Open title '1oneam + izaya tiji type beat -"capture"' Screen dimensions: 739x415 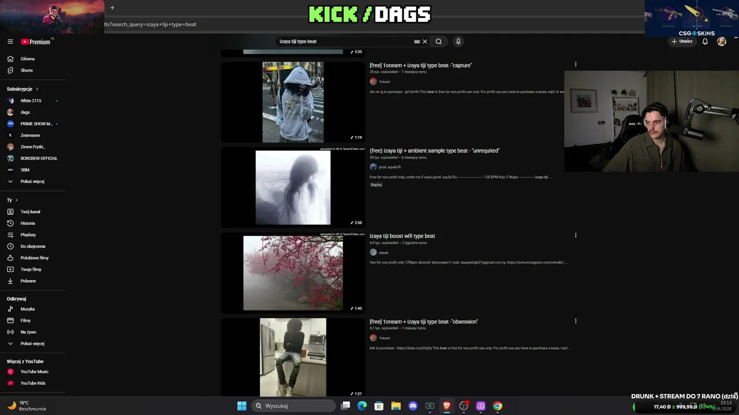[x=421, y=65]
